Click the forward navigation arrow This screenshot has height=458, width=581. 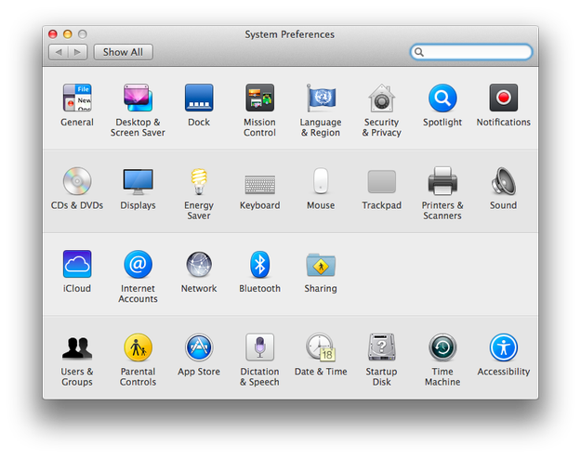77,52
